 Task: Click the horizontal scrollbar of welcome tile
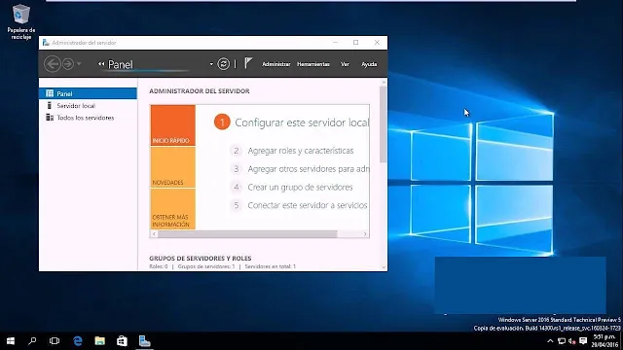(x=247, y=234)
